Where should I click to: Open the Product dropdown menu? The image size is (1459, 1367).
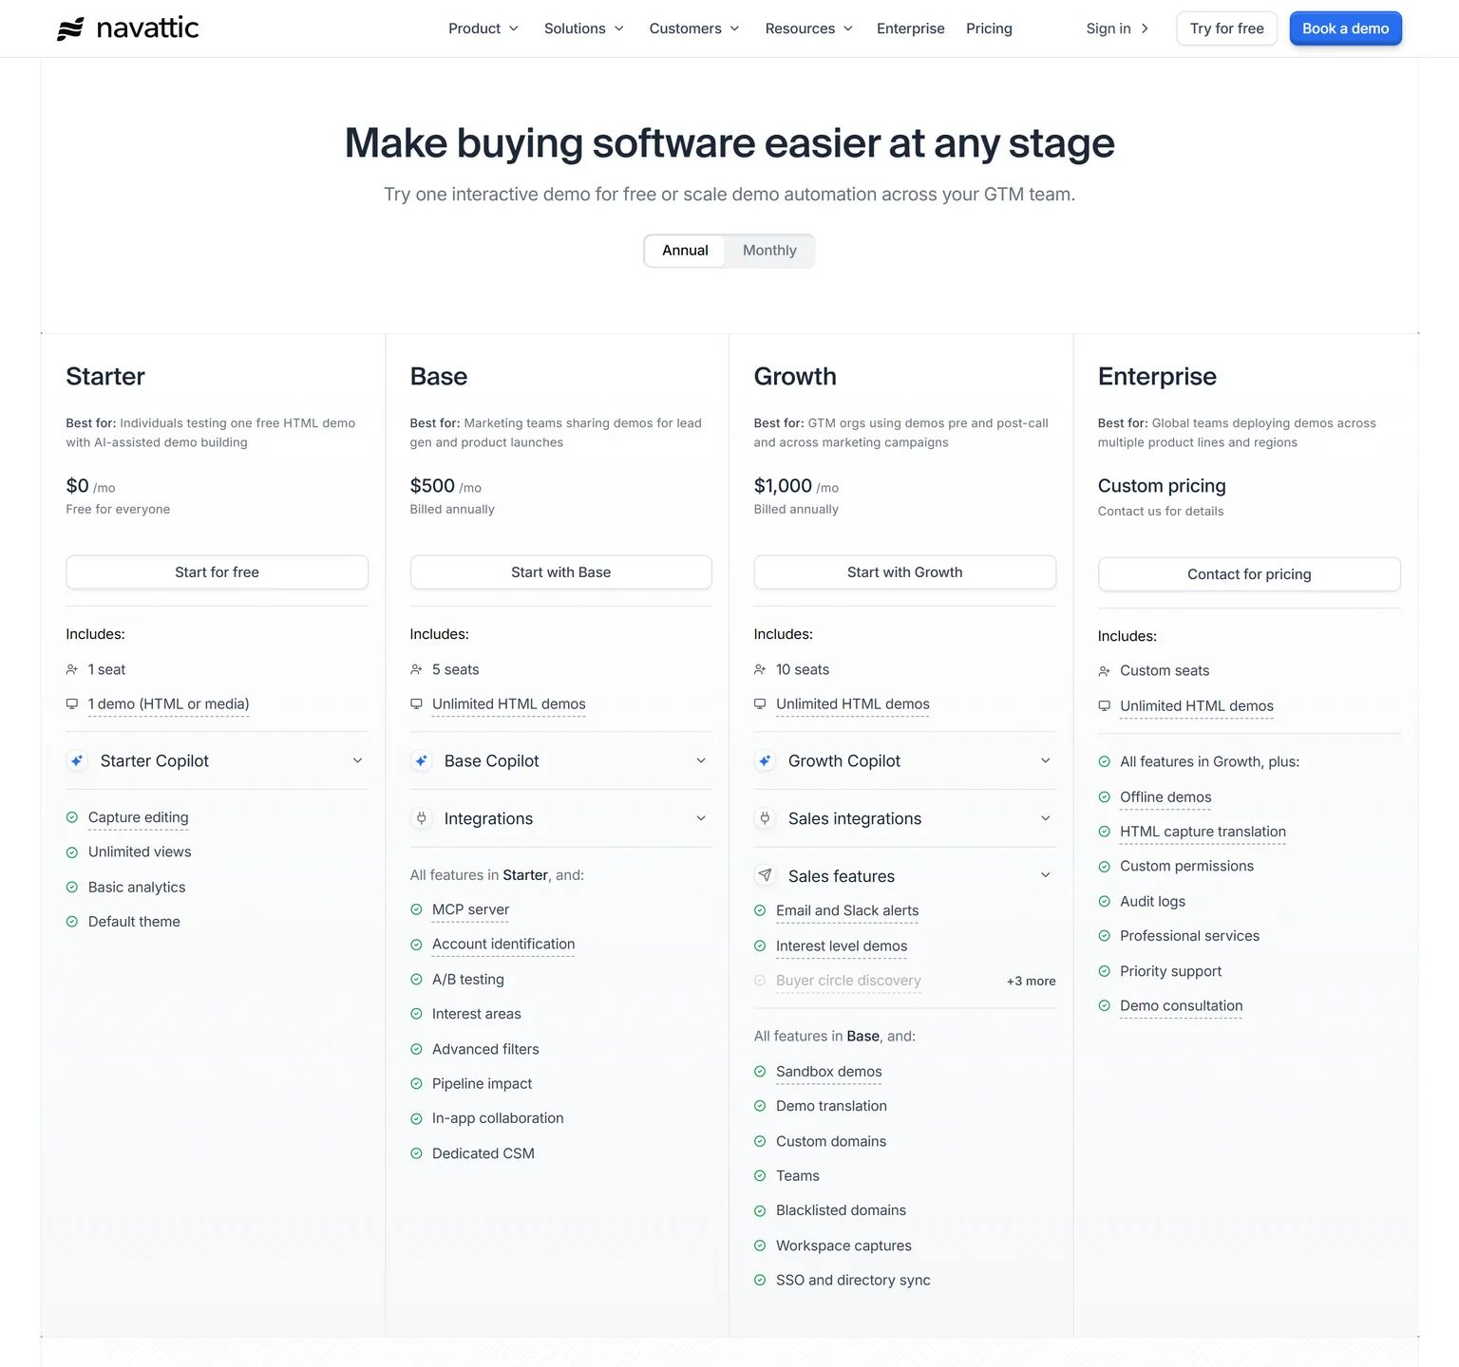pos(483,28)
